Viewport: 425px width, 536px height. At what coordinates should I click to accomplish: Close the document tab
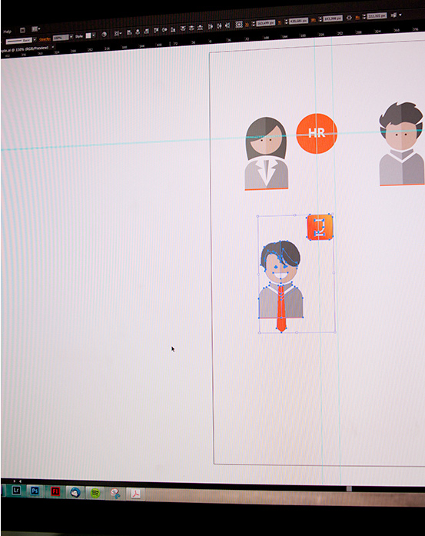click(53, 48)
